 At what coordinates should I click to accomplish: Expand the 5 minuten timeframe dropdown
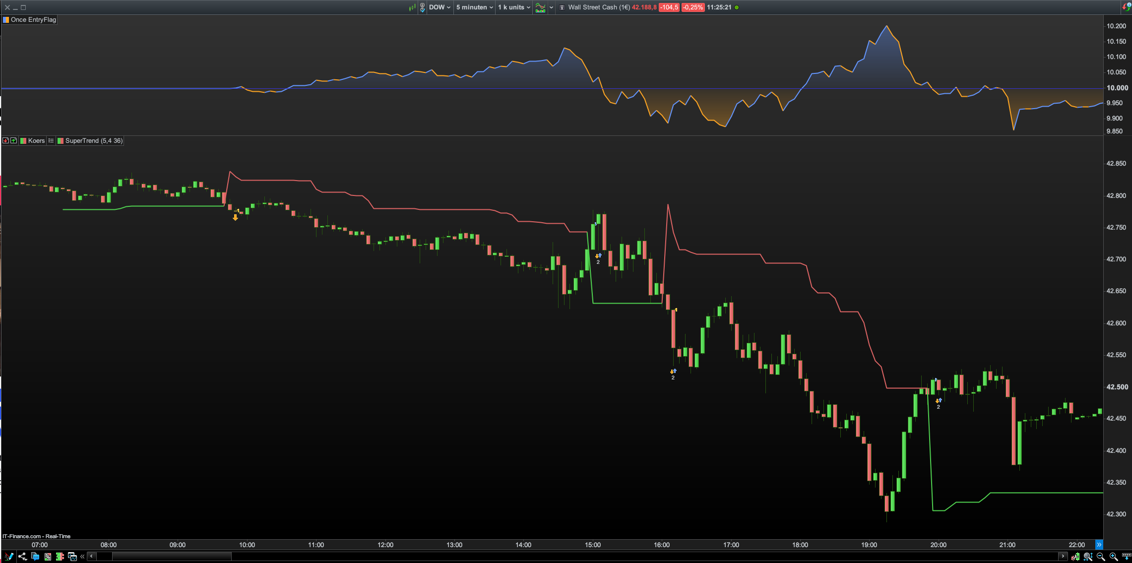click(474, 7)
